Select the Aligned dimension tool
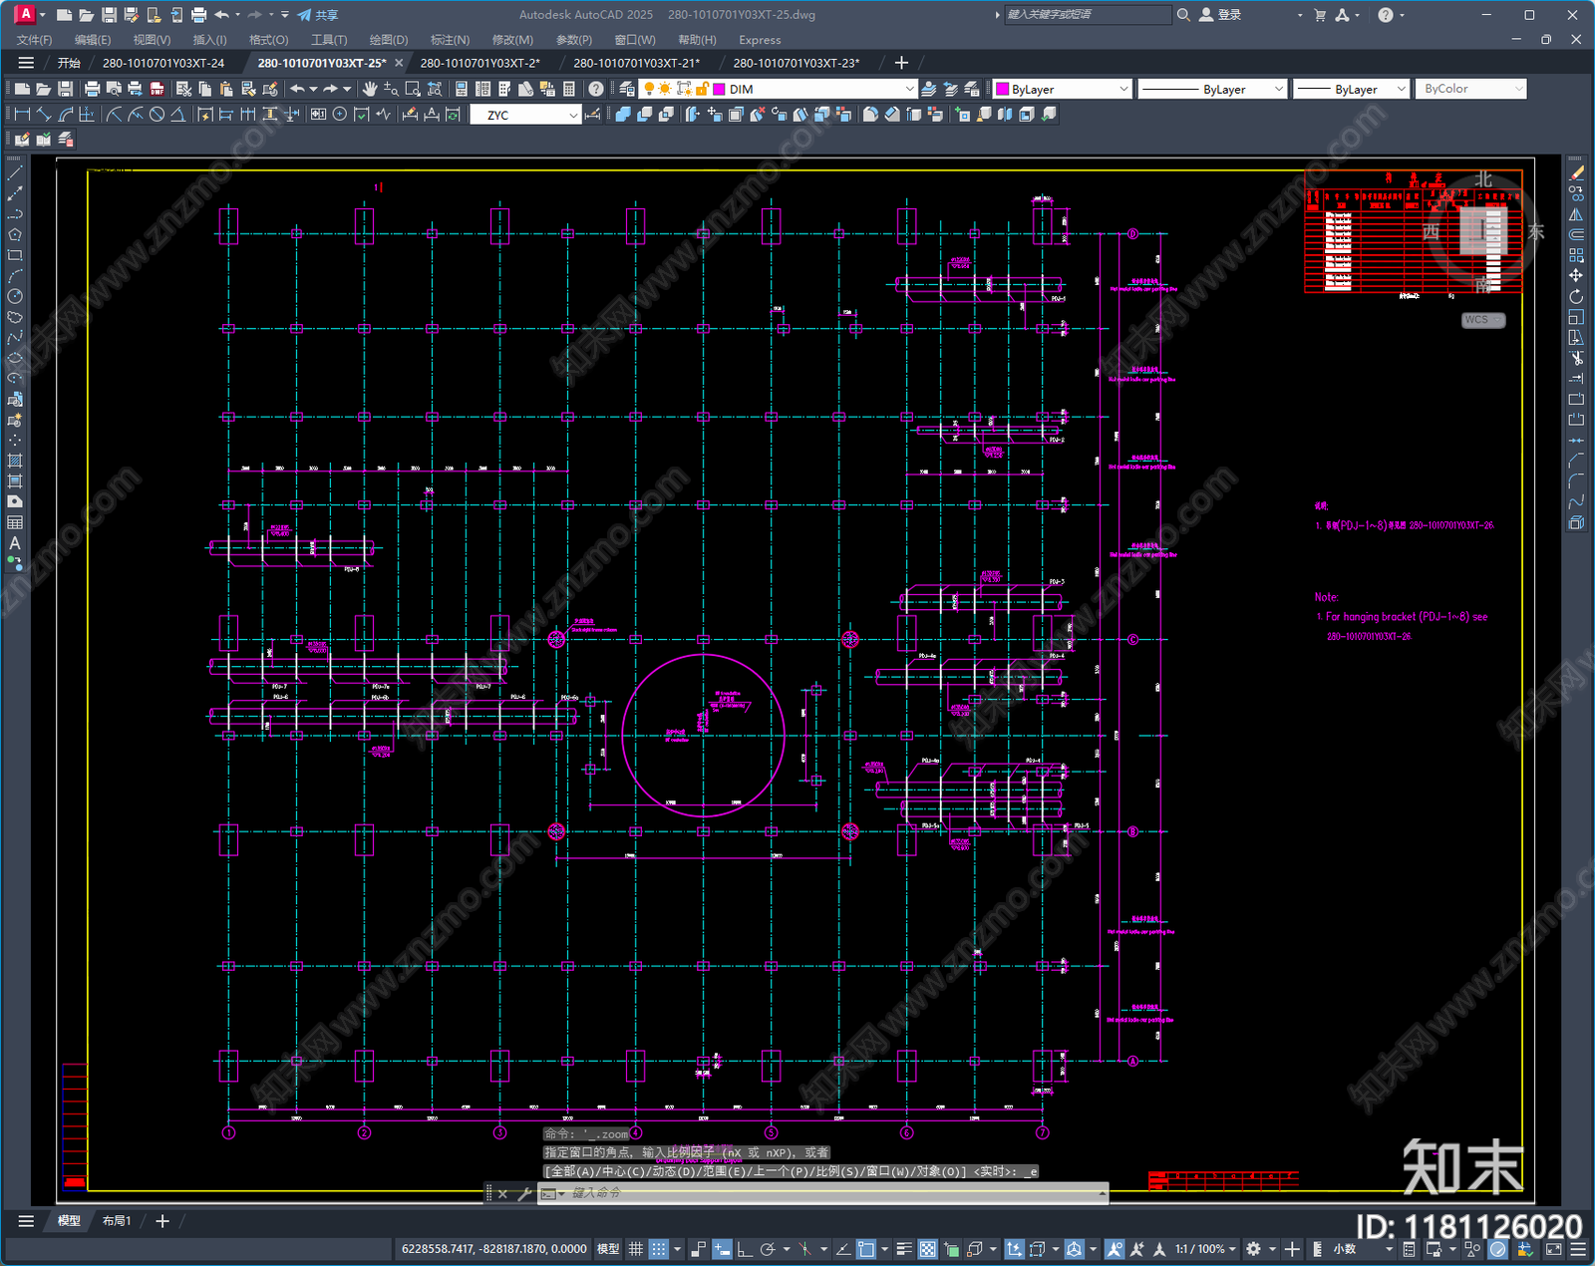1595x1266 pixels. tap(44, 115)
